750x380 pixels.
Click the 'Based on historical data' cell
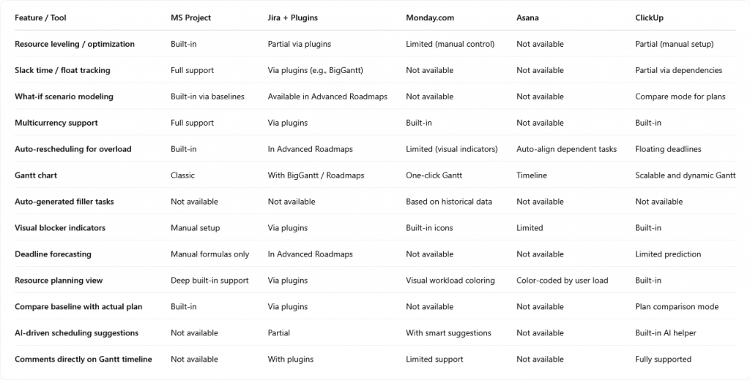(x=449, y=202)
